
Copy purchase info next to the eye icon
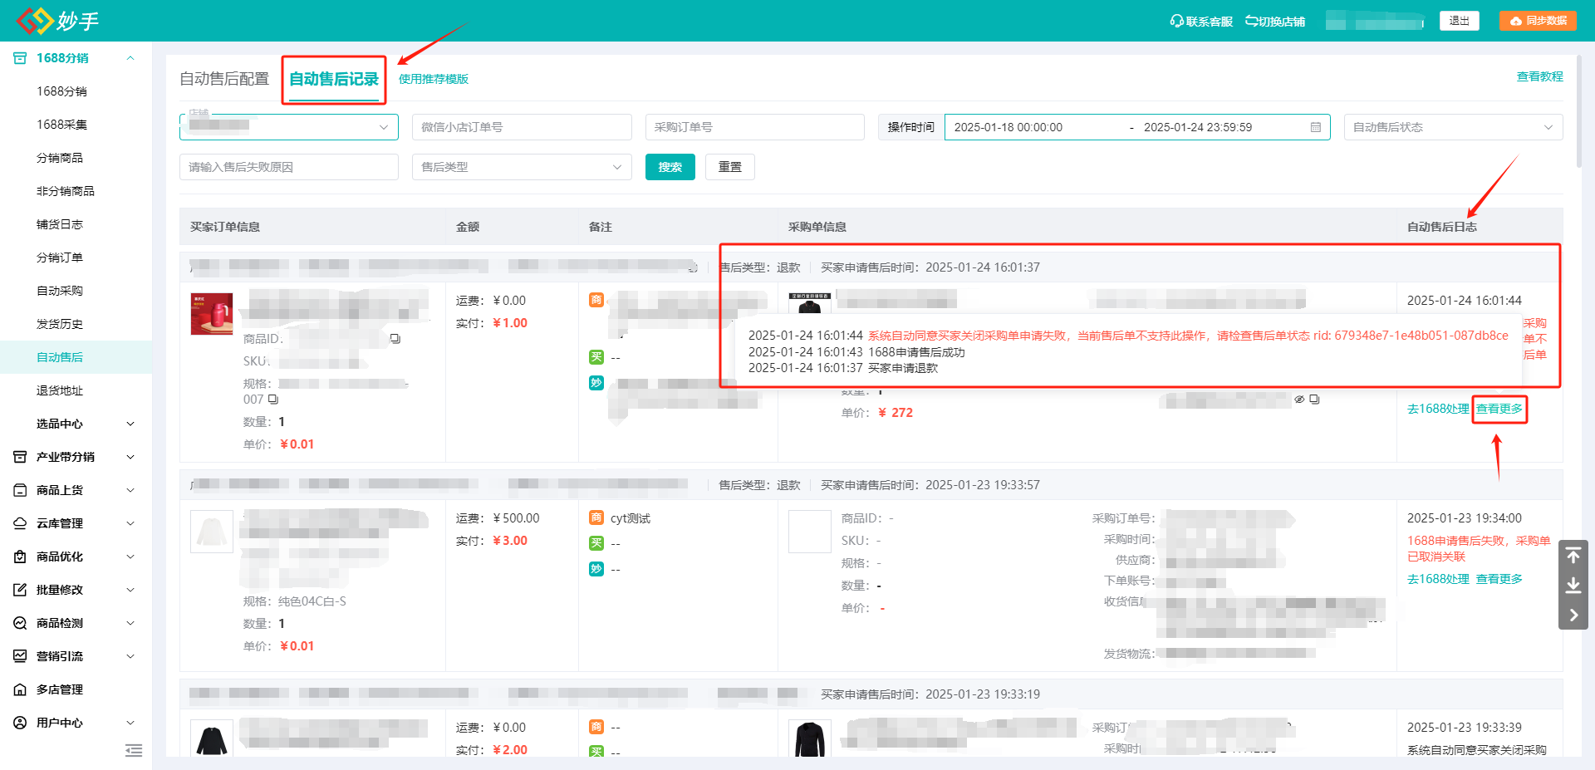tap(1314, 400)
